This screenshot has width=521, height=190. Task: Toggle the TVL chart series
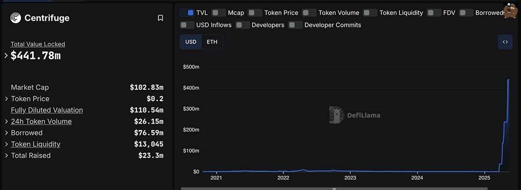[x=187, y=13]
